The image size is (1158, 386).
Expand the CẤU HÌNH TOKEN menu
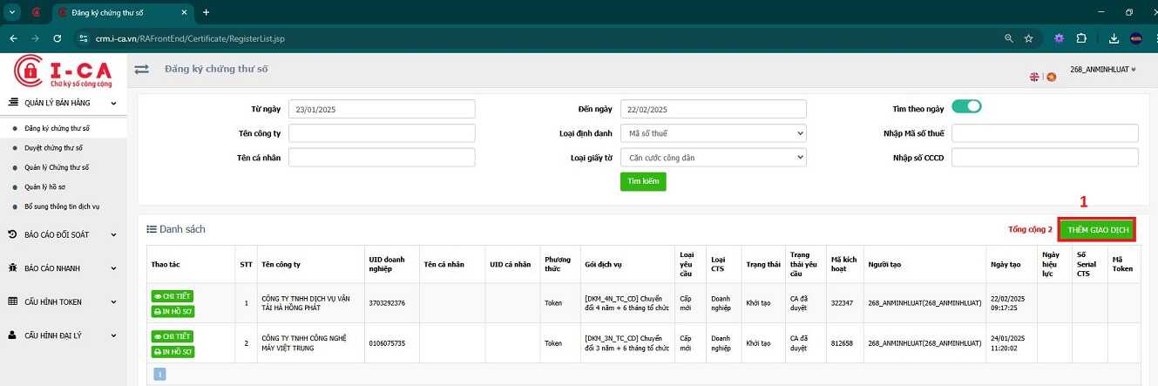[x=63, y=301]
